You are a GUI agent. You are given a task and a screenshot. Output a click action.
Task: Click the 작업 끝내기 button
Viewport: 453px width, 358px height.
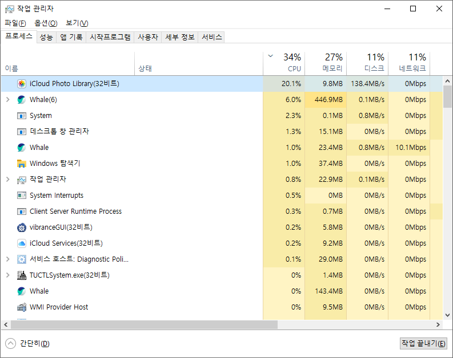pos(423,343)
